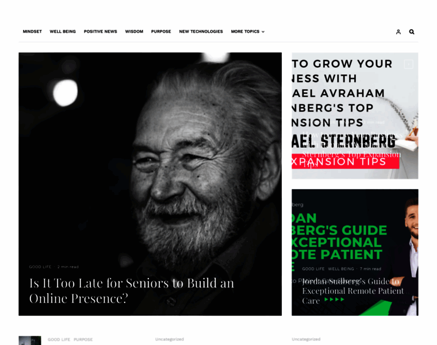The height and width of the screenshot is (345, 437).
Task: Expand the More Topics chevron
Action: coord(263,32)
